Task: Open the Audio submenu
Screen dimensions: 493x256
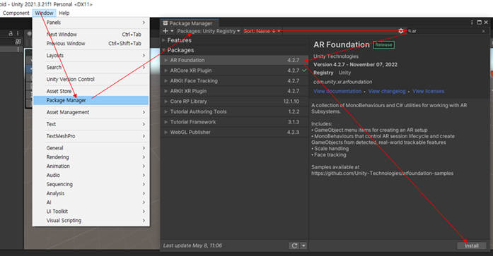Action: 91,175
